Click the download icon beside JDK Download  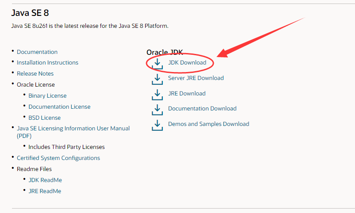click(x=157, y=64)
